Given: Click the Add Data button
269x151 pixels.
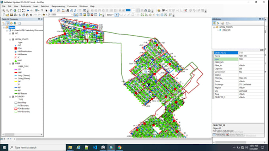Looking at the screenshot, I should 44,15.
